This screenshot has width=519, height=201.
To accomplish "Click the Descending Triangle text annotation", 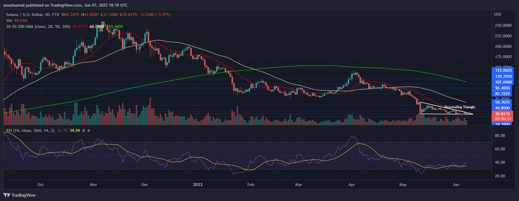I will (x=460, y=107).
